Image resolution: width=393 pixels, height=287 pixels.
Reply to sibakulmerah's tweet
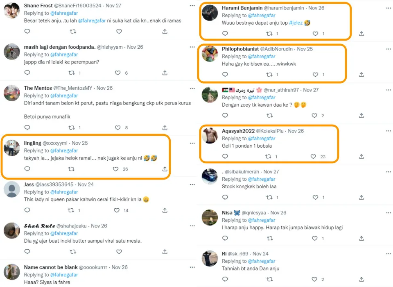point(225,197)
